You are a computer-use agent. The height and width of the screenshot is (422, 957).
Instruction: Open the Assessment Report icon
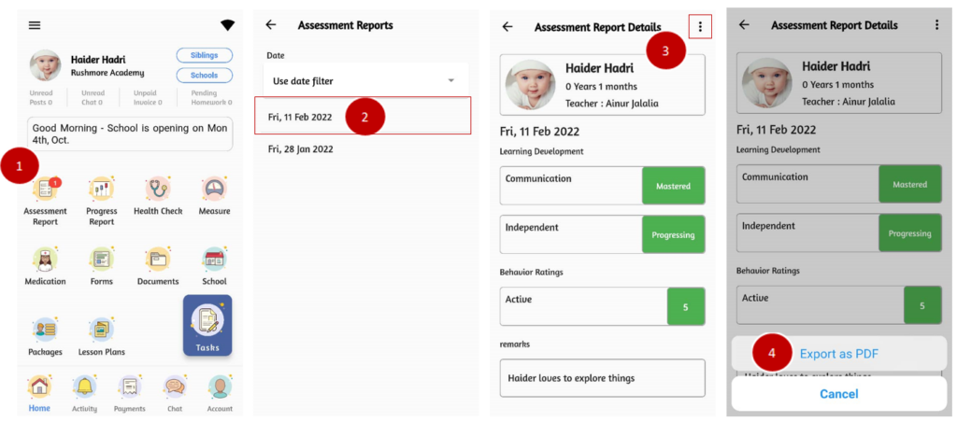pos(45,191)
